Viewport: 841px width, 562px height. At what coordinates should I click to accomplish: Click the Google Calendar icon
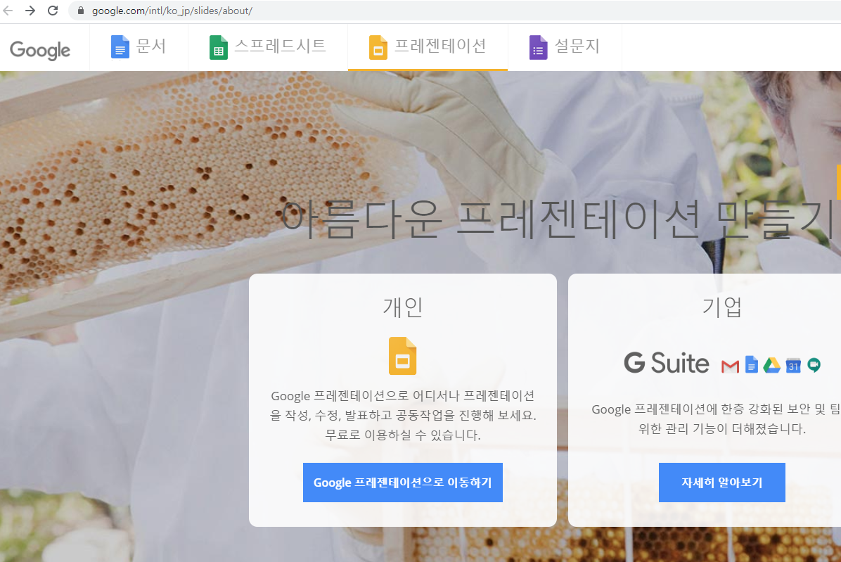click(793, 365)
